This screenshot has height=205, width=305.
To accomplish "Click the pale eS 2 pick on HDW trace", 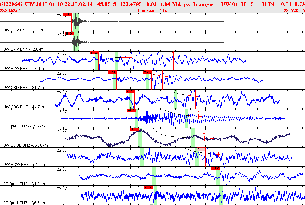I will [201, 149].
